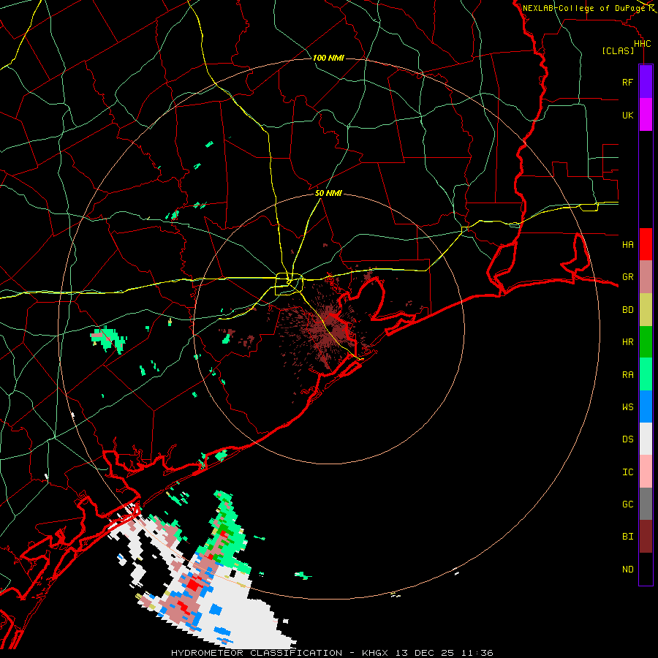Click the DS white legend swatch
Image resolution: width=658 pixels, height=658 pixels.
click(646, 439)
